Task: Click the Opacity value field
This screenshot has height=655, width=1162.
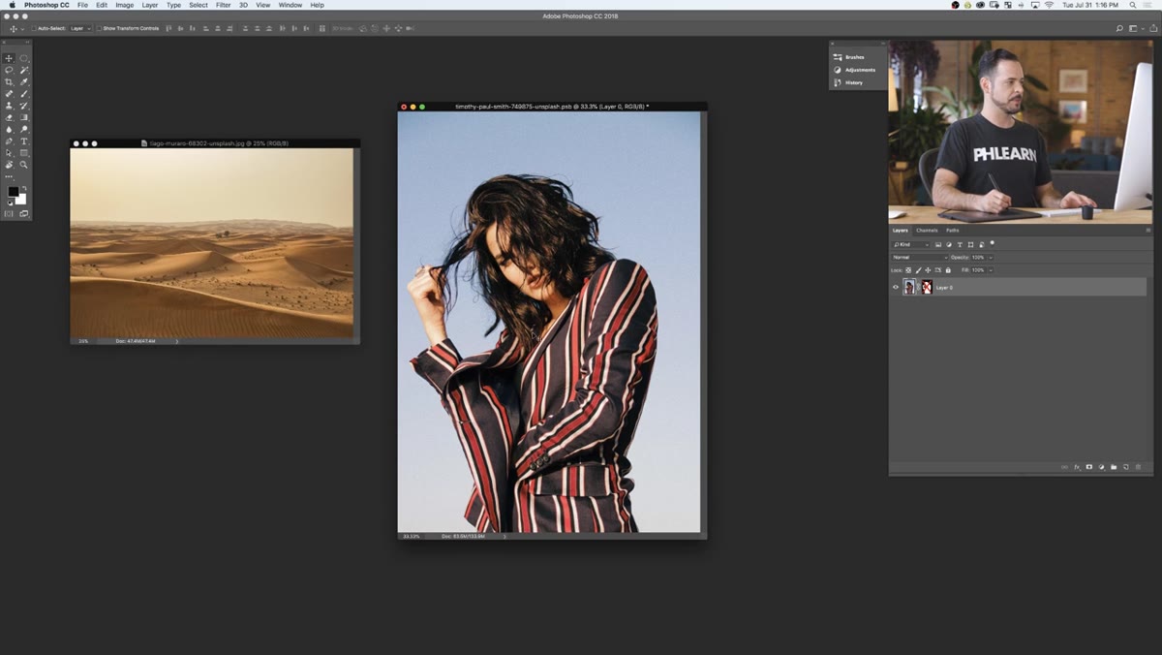Action: coord(978,258)
